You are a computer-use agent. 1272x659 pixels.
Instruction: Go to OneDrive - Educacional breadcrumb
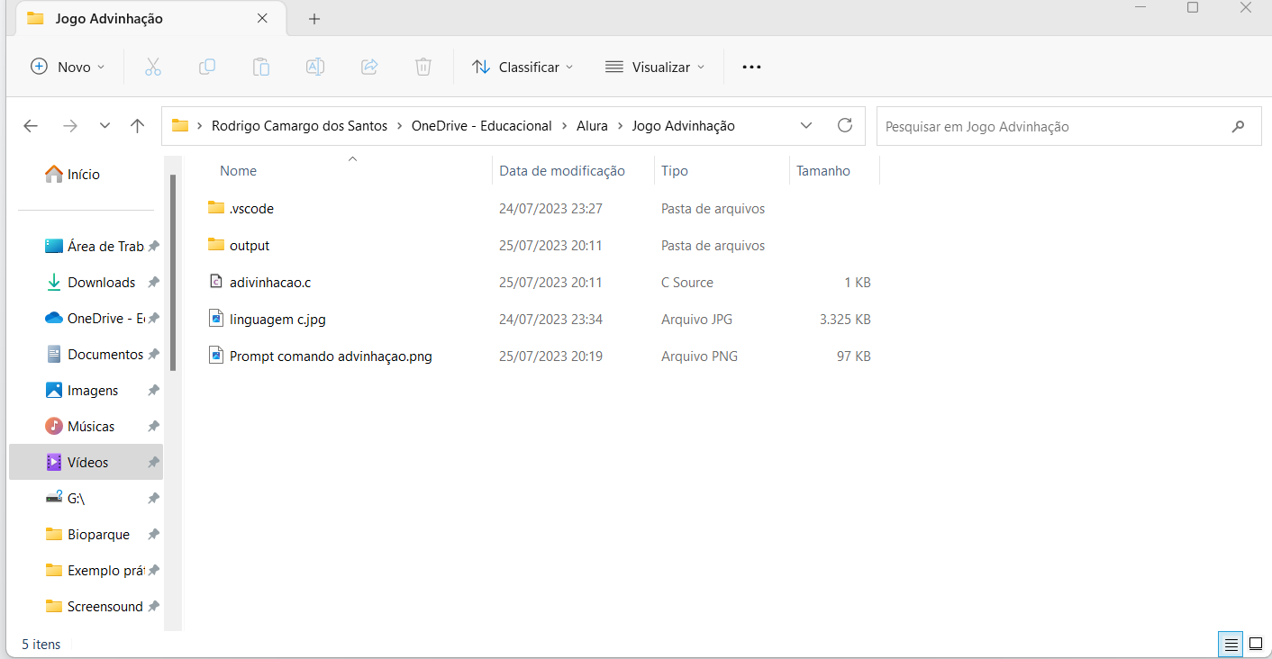click(x=482, y=126)
